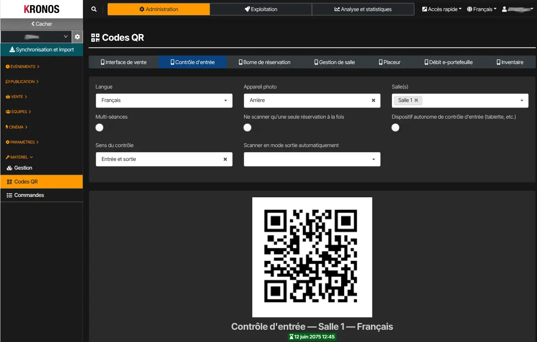Screen dimensions: 537x342
Task: Open Analyse et statistiques tab
Action: [363, 9]
